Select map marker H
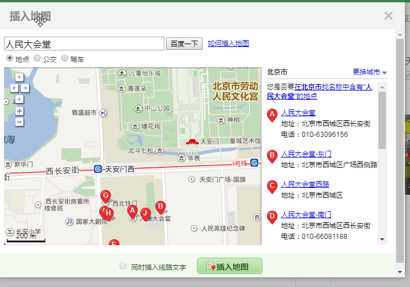Viewport: 410px width, 287px height. tap(109, 214)
